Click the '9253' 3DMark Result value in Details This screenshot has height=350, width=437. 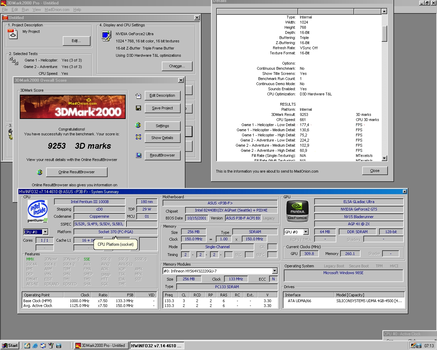[x=304, y=115]
